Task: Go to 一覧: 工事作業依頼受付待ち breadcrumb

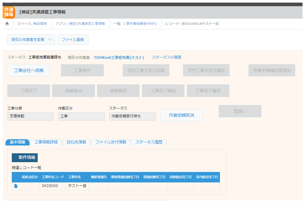Action: (135, 24)
